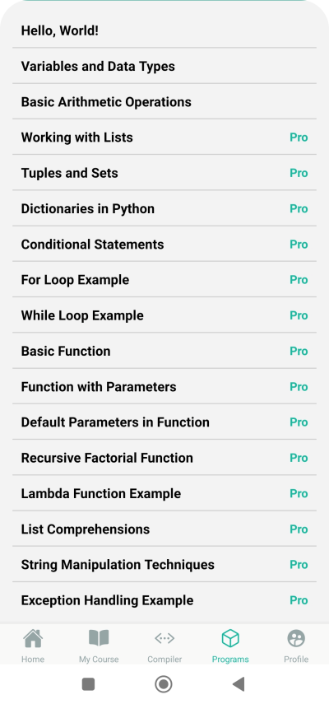Tap the Home icon in bottom navigation
The image size is (329, 704).
tap(33, 638)
